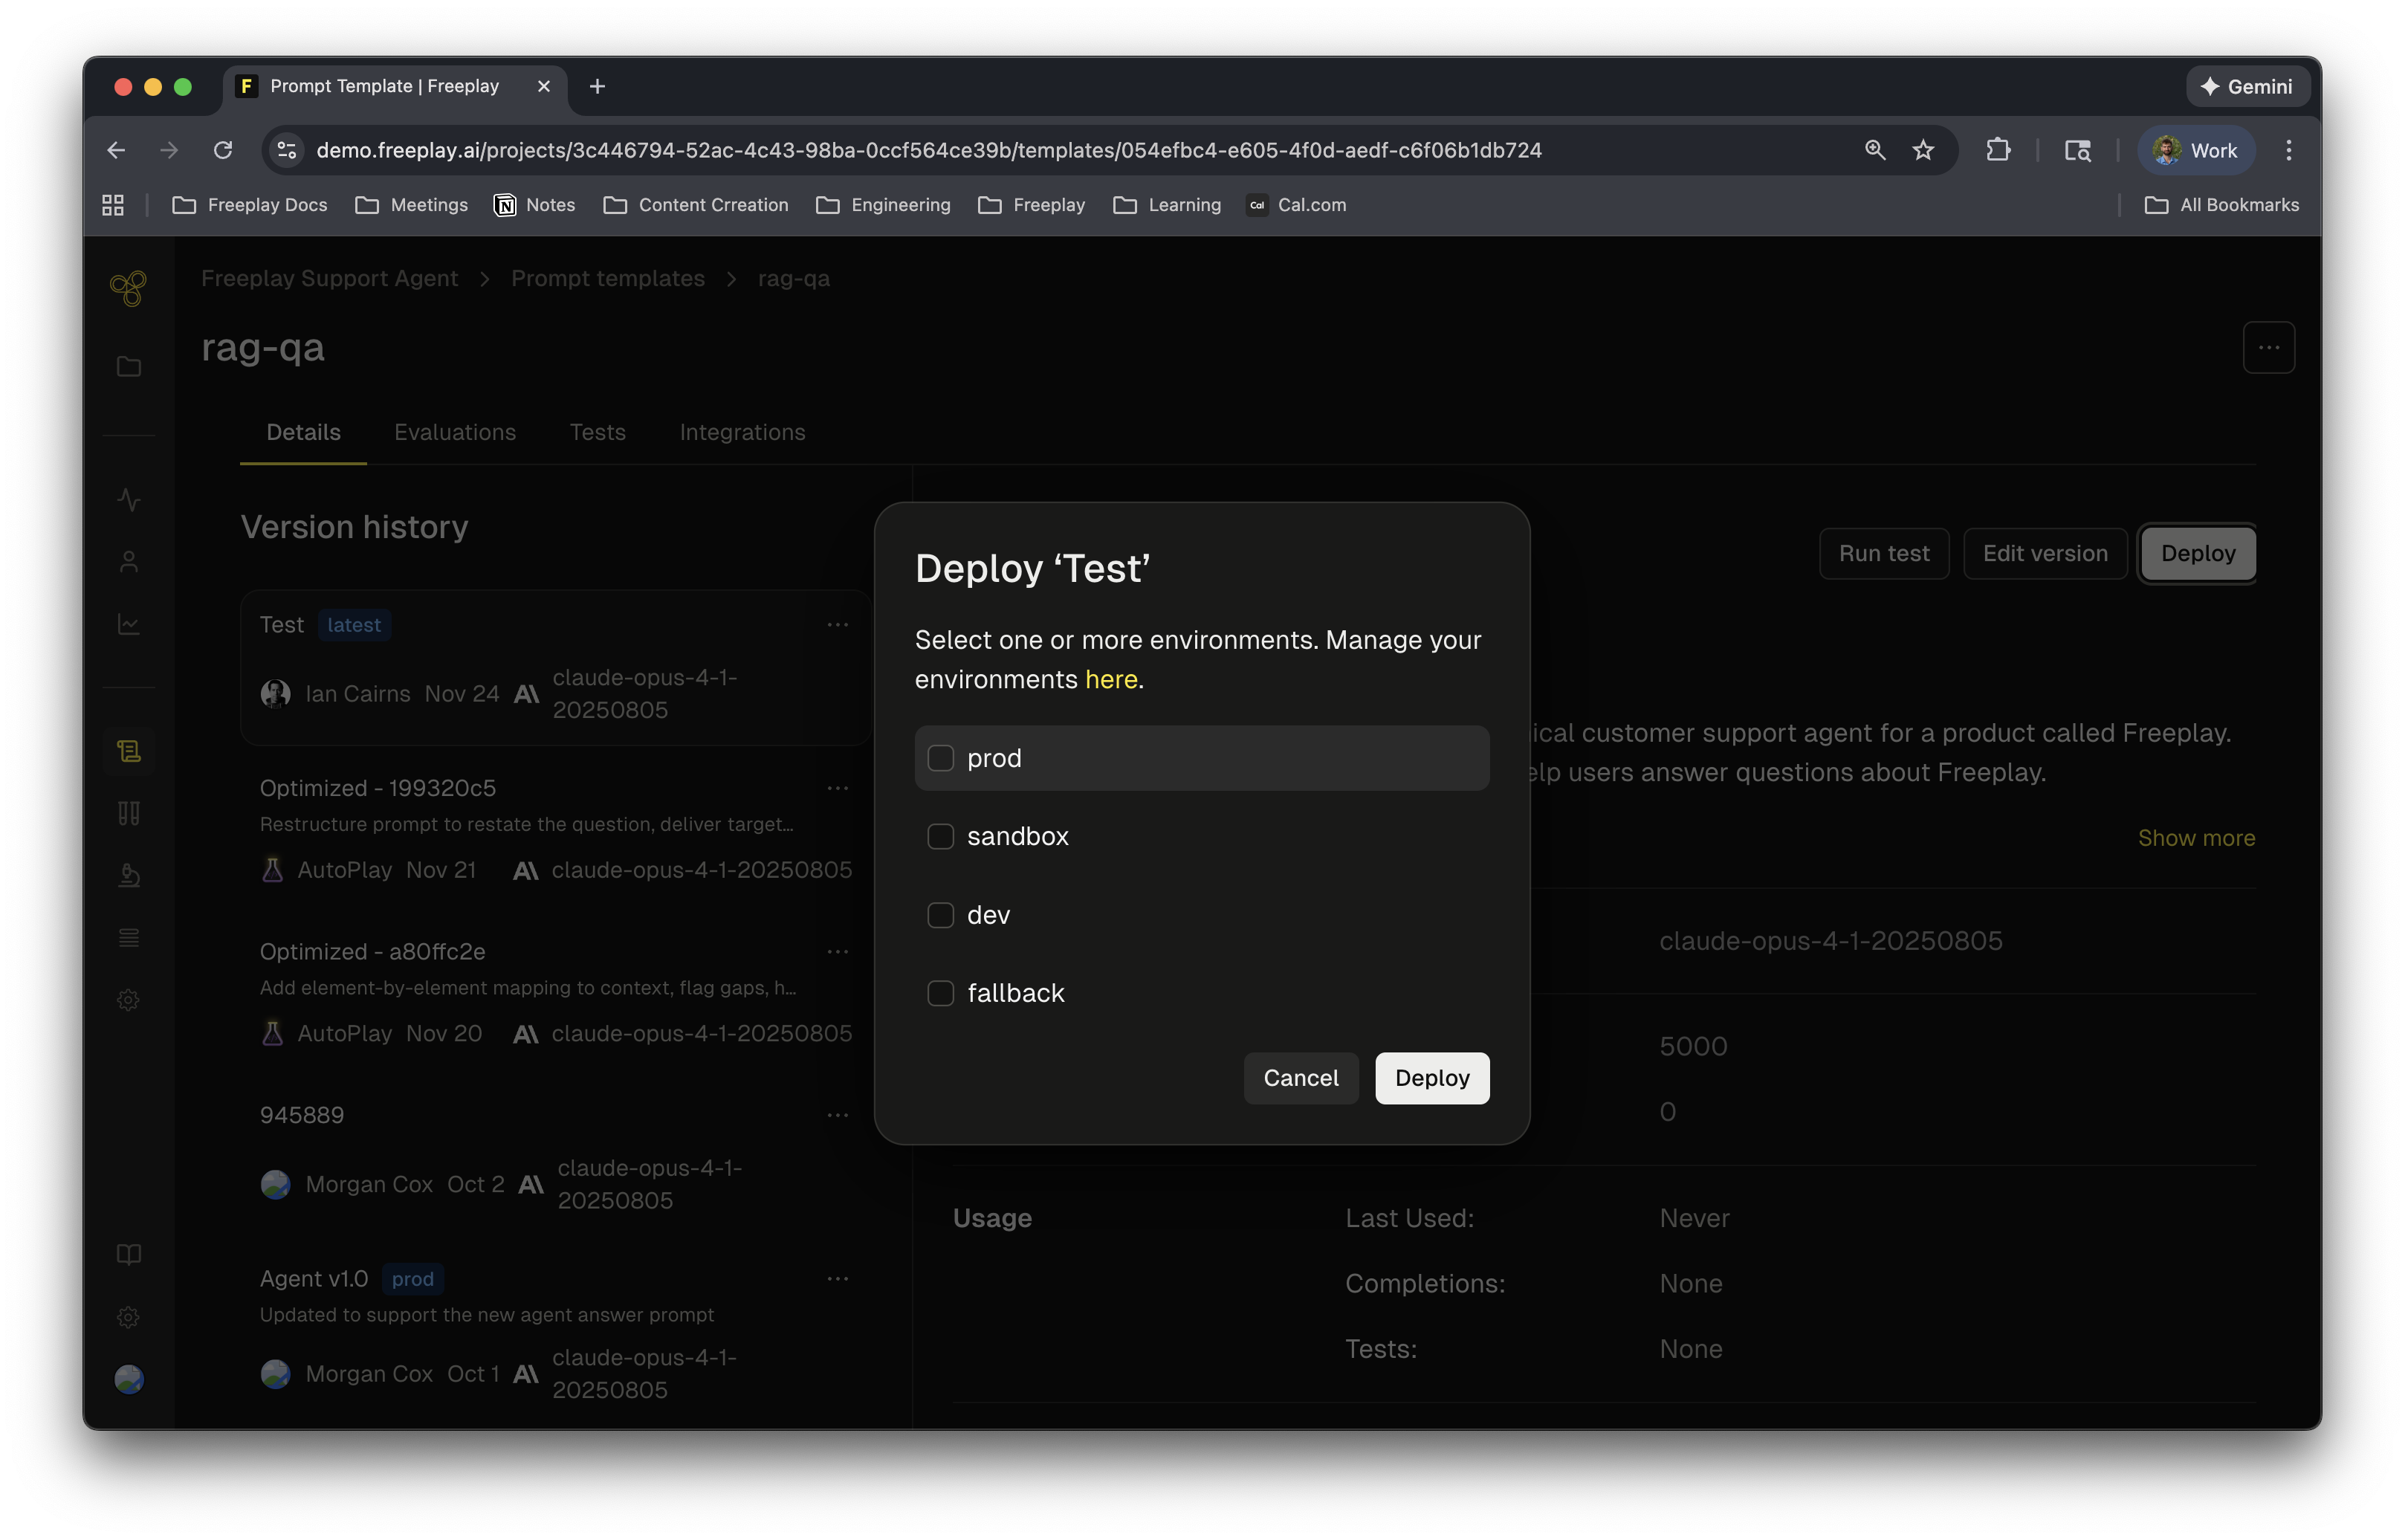Open Chrome's three-dot menu
Viewport: 2405px width, 1540px height.
coord(2288,150)
